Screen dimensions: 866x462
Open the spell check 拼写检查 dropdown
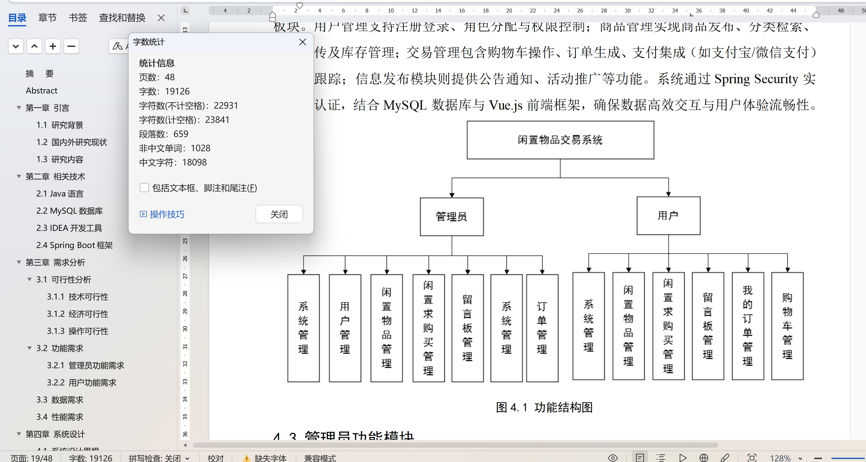[x=188, y=458]
